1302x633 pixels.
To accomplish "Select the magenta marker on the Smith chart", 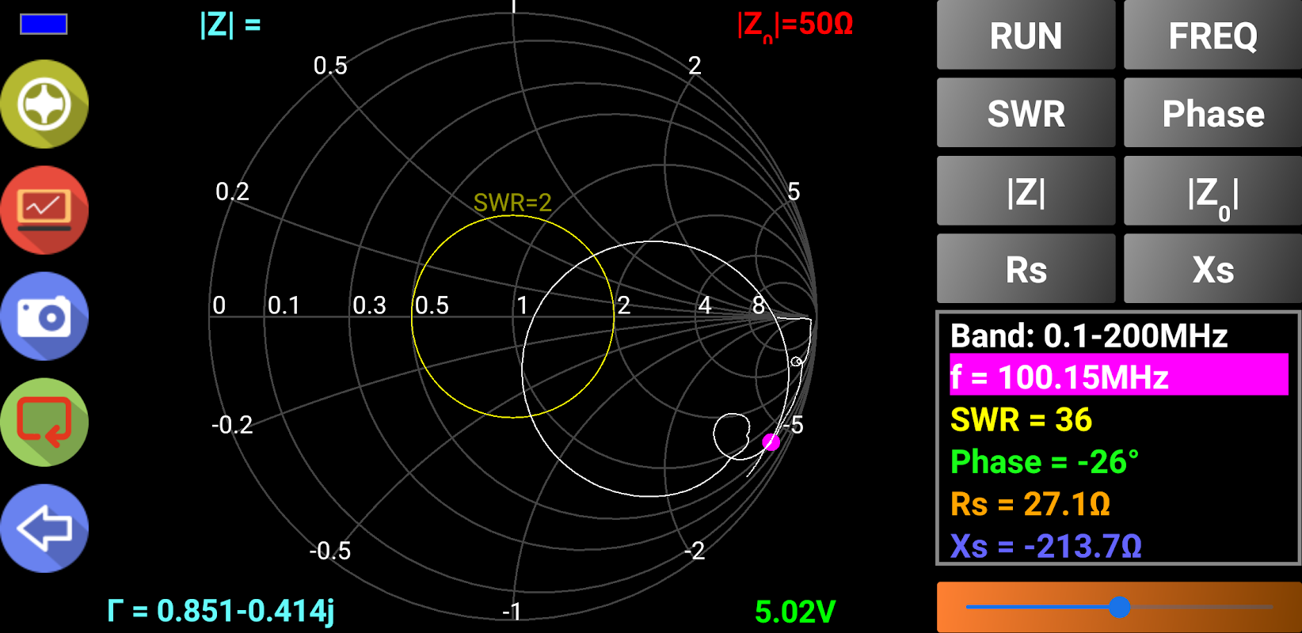I will pos(771,442).
